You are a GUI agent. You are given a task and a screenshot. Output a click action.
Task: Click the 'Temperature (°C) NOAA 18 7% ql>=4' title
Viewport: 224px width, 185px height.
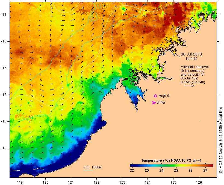point(171,161)
